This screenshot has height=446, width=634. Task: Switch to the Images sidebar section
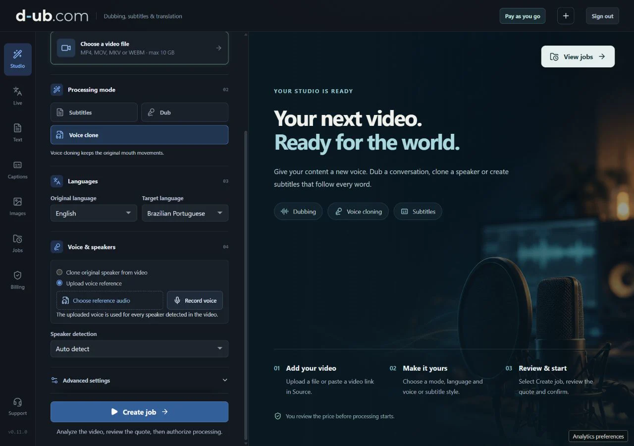(18, 207)
